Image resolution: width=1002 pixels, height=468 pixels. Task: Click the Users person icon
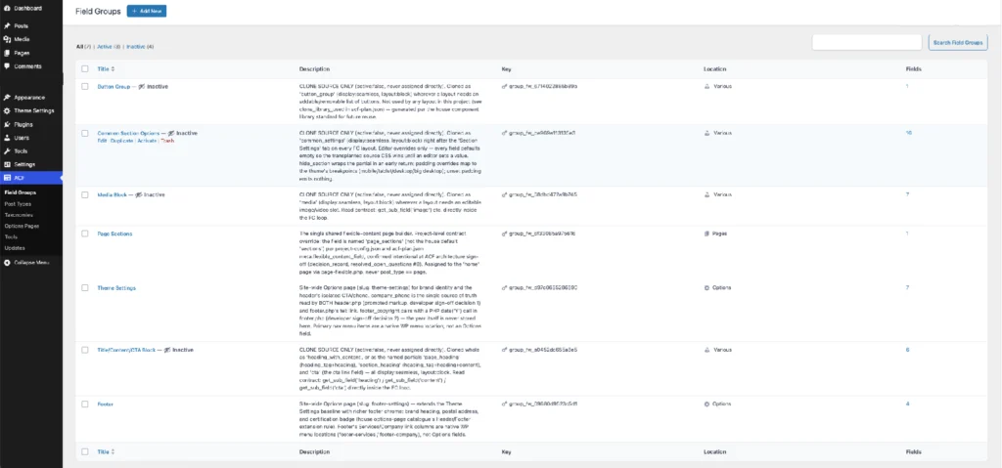[x=7, y=138]
